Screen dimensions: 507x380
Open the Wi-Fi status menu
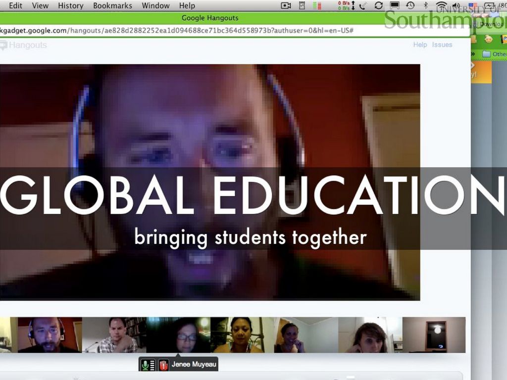pyautogui.click(x=441, y=6)
